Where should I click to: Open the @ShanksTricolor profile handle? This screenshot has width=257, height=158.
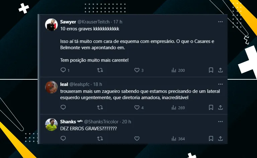tap(101, 122)
